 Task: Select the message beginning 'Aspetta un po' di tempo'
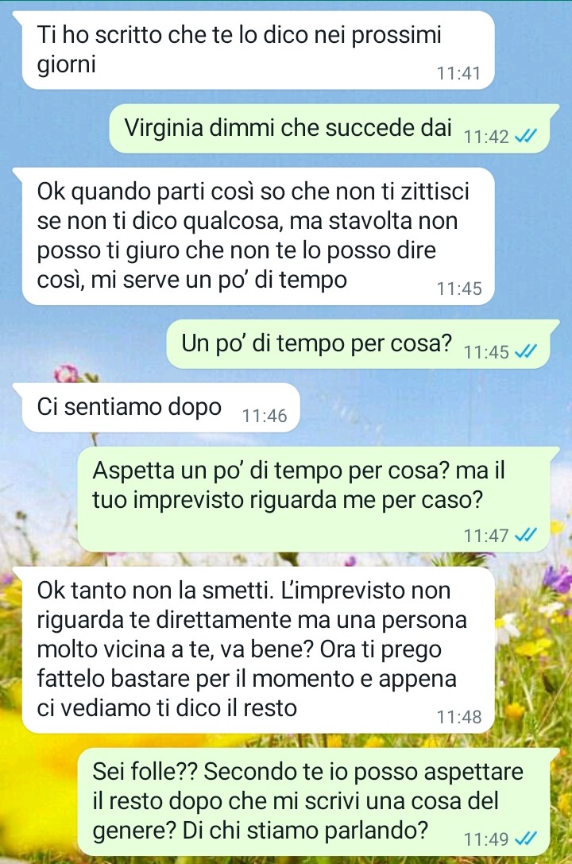tap(313, 499)
